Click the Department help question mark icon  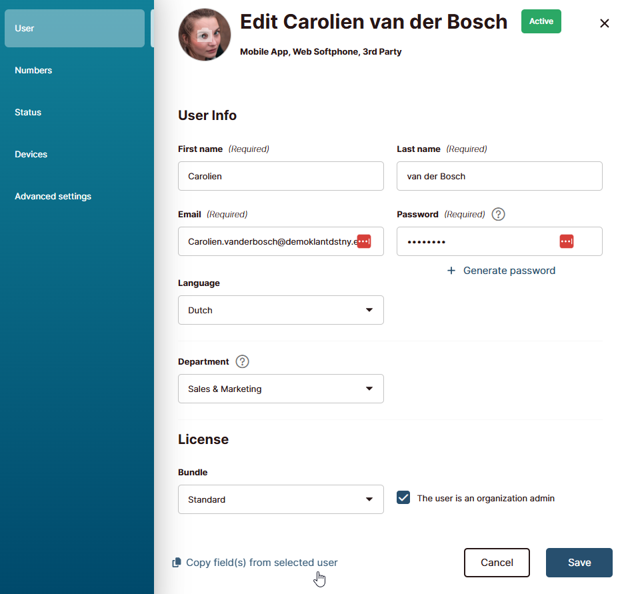(243, 362)
